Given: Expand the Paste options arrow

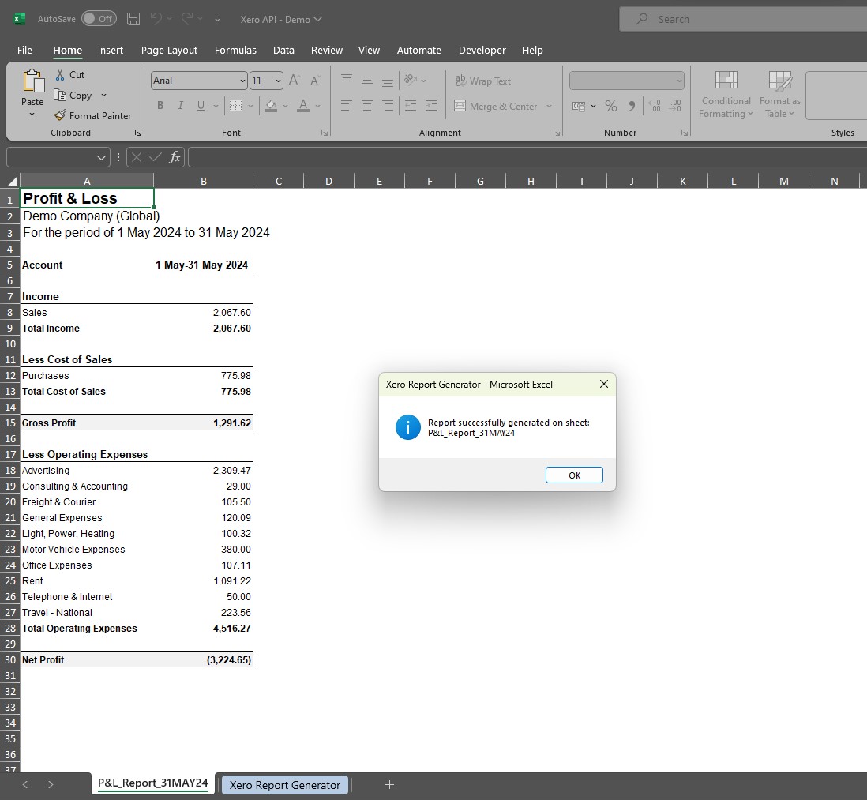Looking at the screenshot, I should 32,115.
